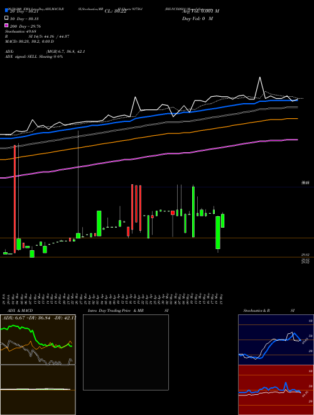Click the Stochastics: 49.68 readout
Viewport: 314px width, 415px height.
(x=21, y=31)
